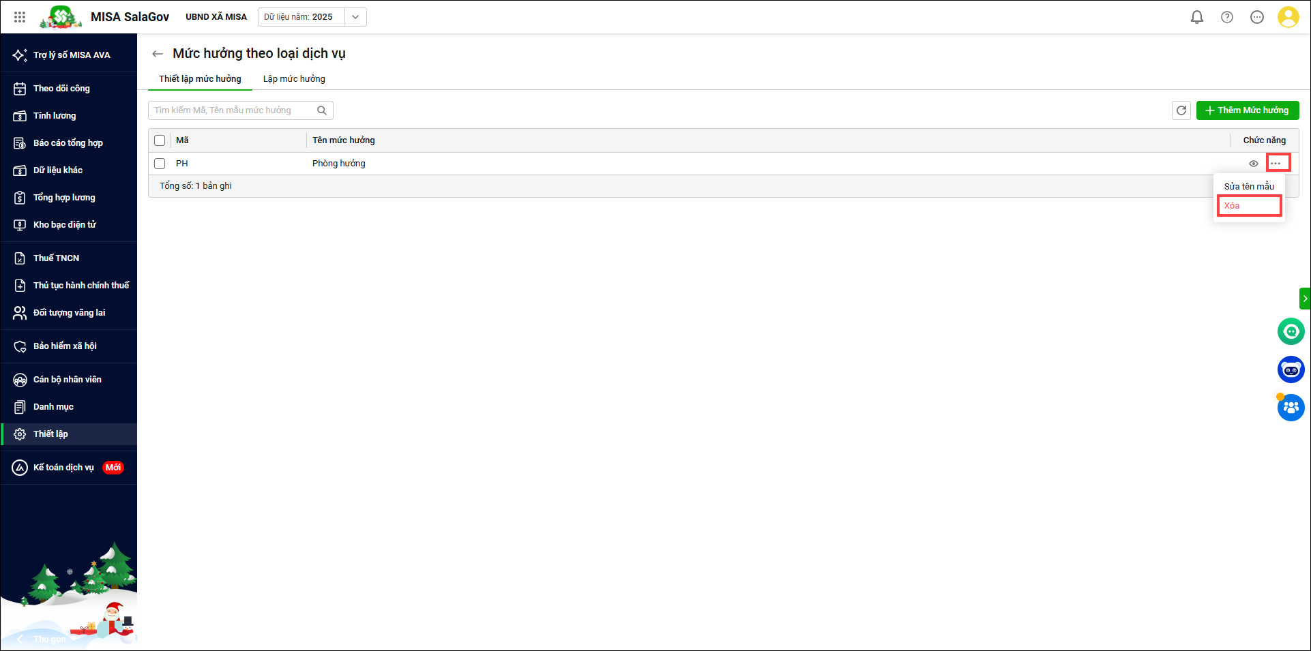Expand the Dữ liệu năm 2025 dropdown
Screen dimensions: 1311x651
click(x=355, y=17)
